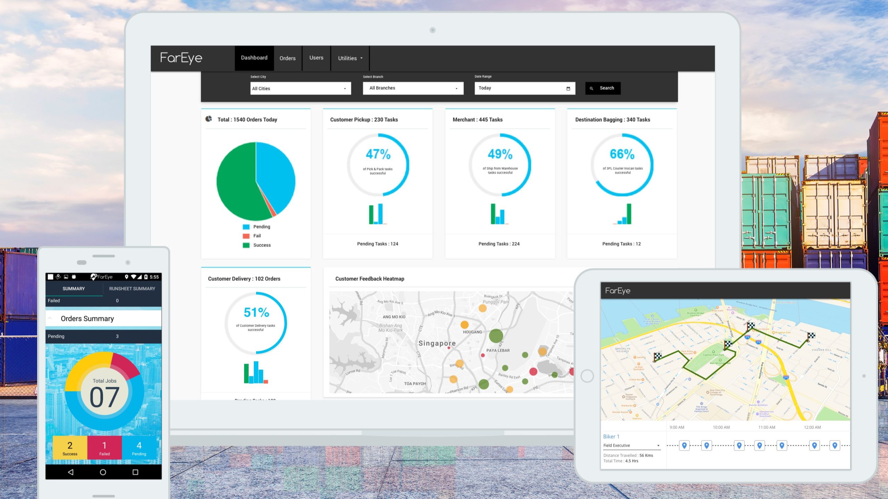The width and height of the screenshot is (888, 499).
Task: Tap the Android home circle button
Action: (x=103, y=472)
